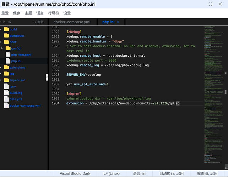Screen dimensions: 228x177
Task: Open the 行尾符 line ending menu
Action: tap(54, 13)
